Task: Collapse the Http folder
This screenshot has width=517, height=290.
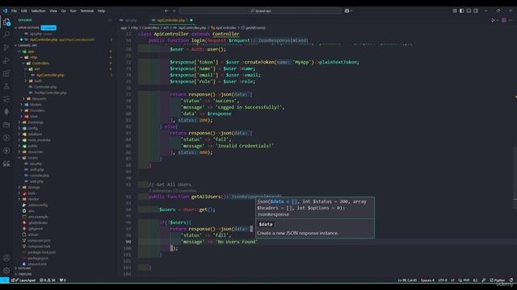Action: point(22,57)
